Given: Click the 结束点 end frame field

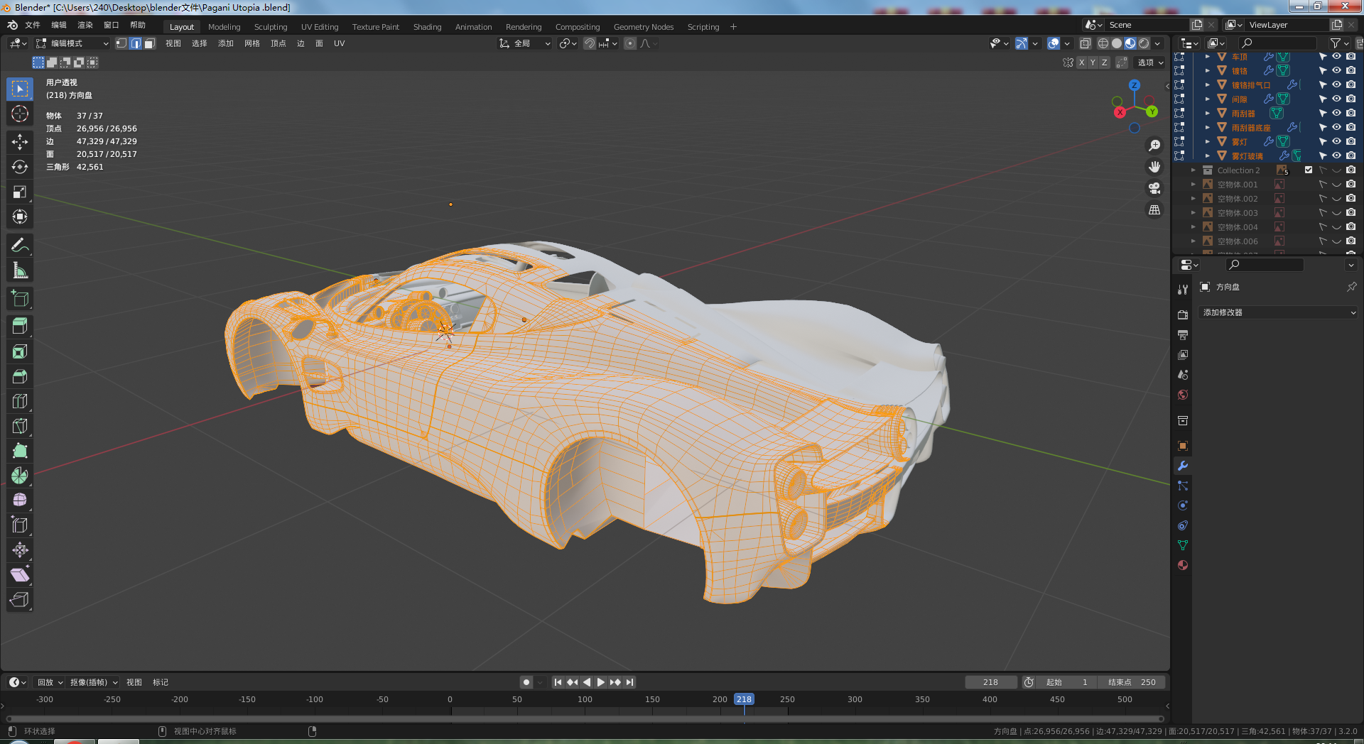Looking at the screenshot, I should (x=1132, y=682).
